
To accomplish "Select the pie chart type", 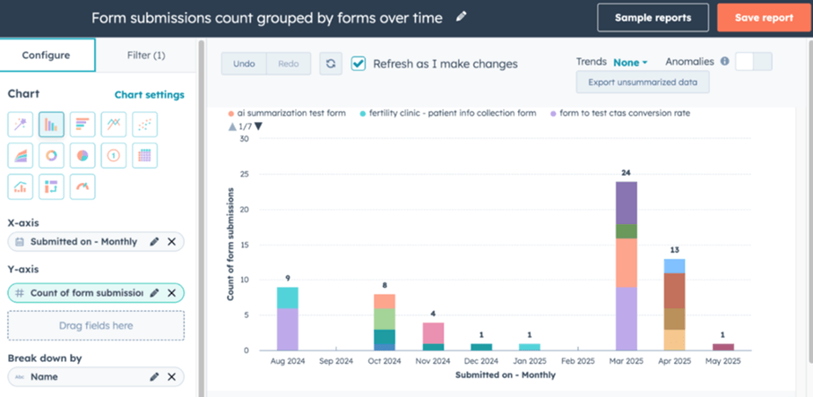I will (x=82, y=155).
